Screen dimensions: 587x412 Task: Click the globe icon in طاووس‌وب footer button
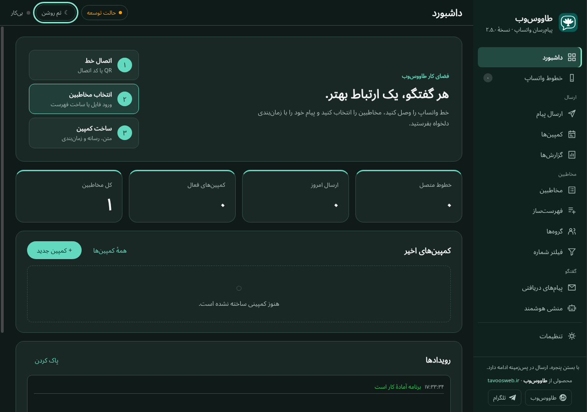(x=563, y=397)
